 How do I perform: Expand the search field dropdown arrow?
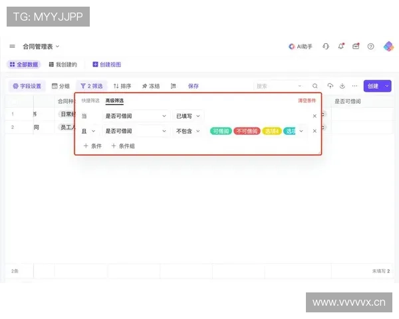[300, 86]
